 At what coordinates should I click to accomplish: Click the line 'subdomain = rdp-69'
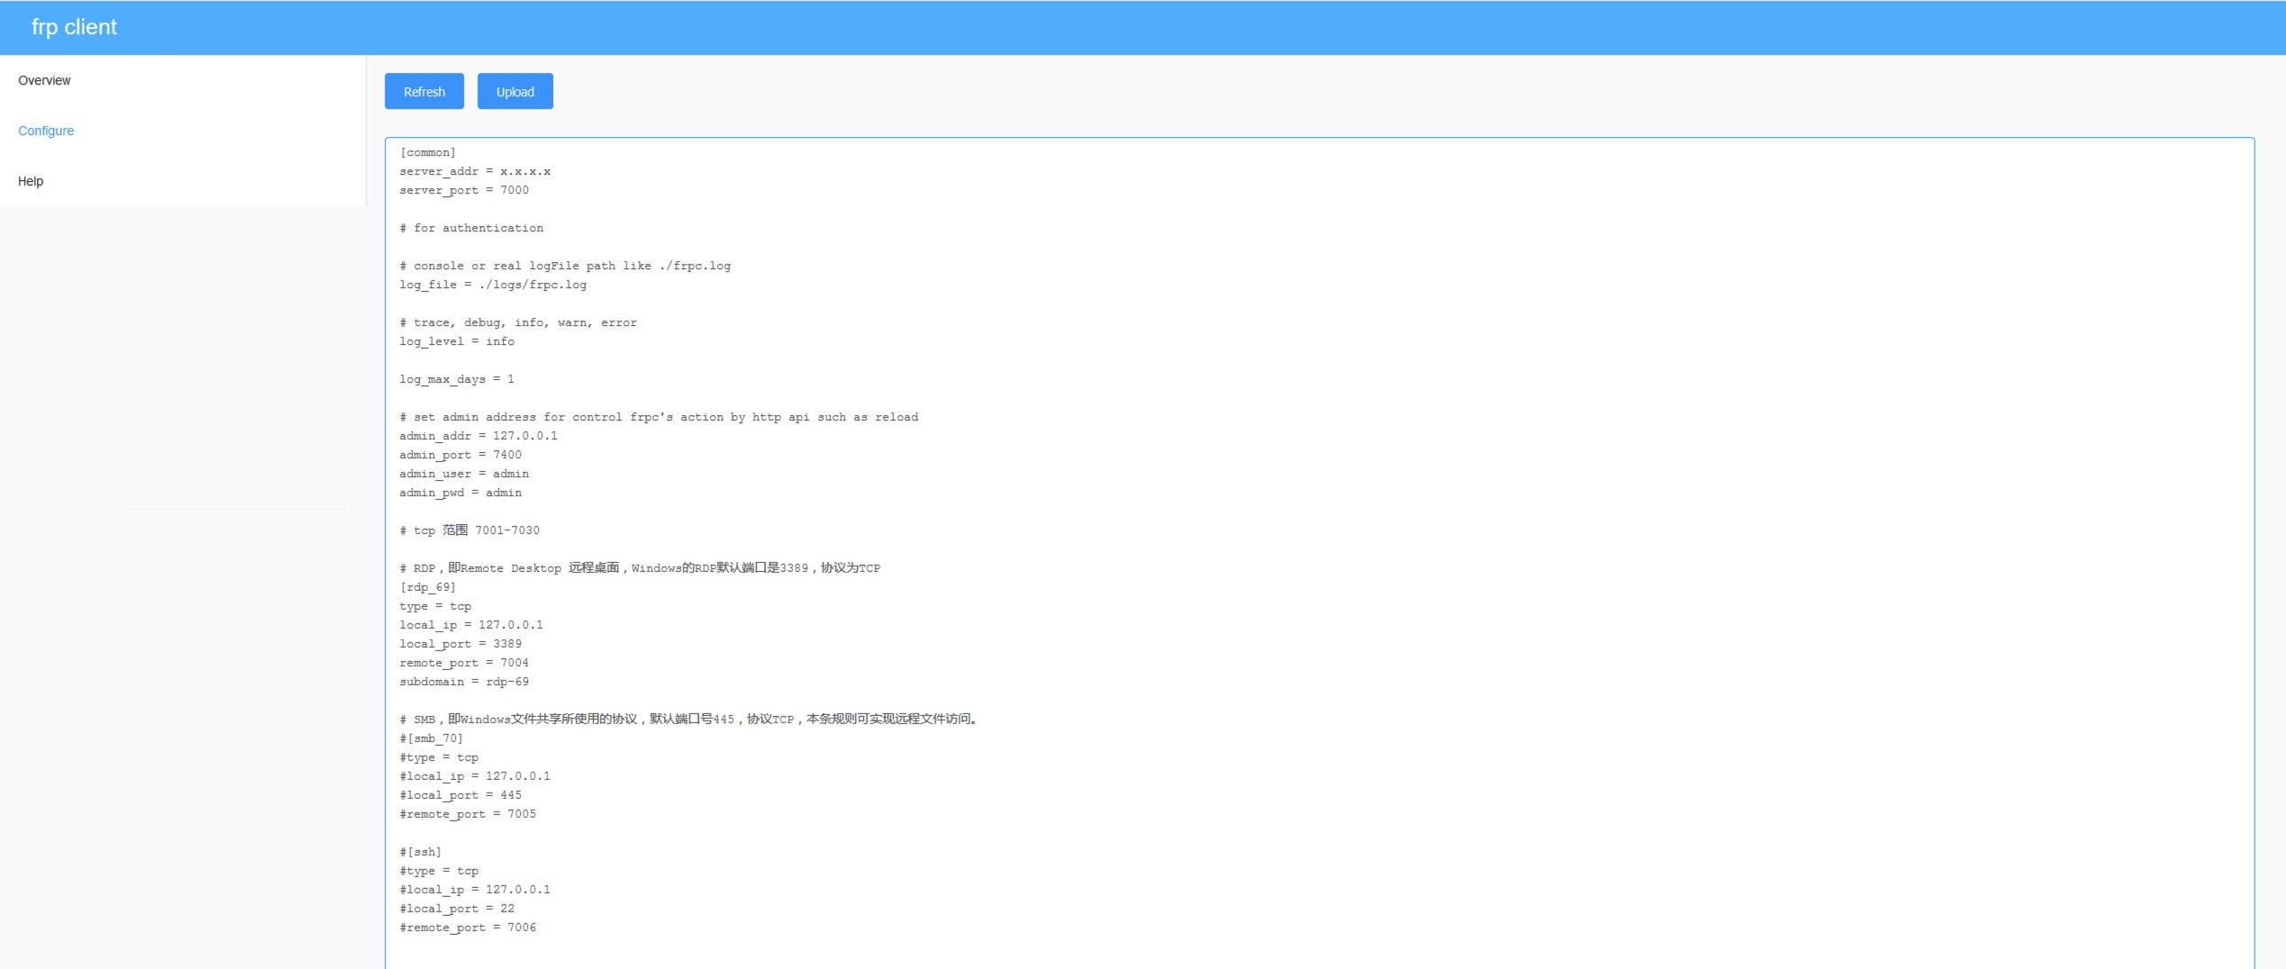(464, 682)
